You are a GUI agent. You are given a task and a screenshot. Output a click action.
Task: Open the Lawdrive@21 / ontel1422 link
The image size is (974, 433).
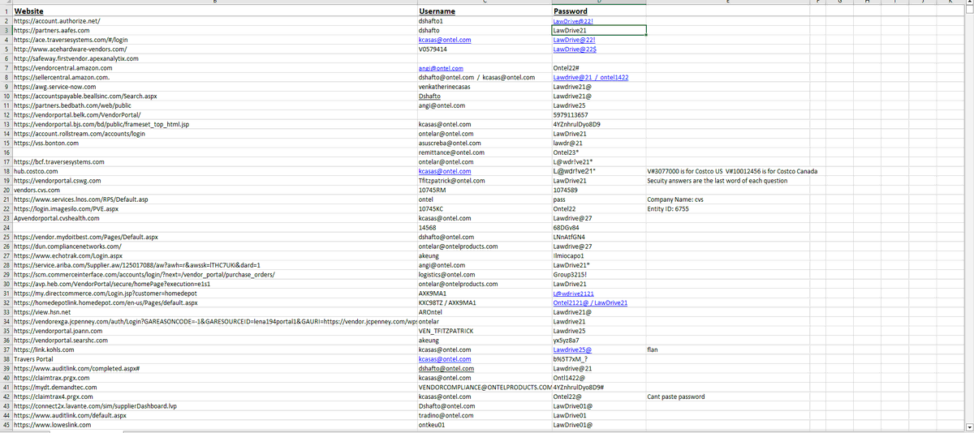click(x=590, y=78)
